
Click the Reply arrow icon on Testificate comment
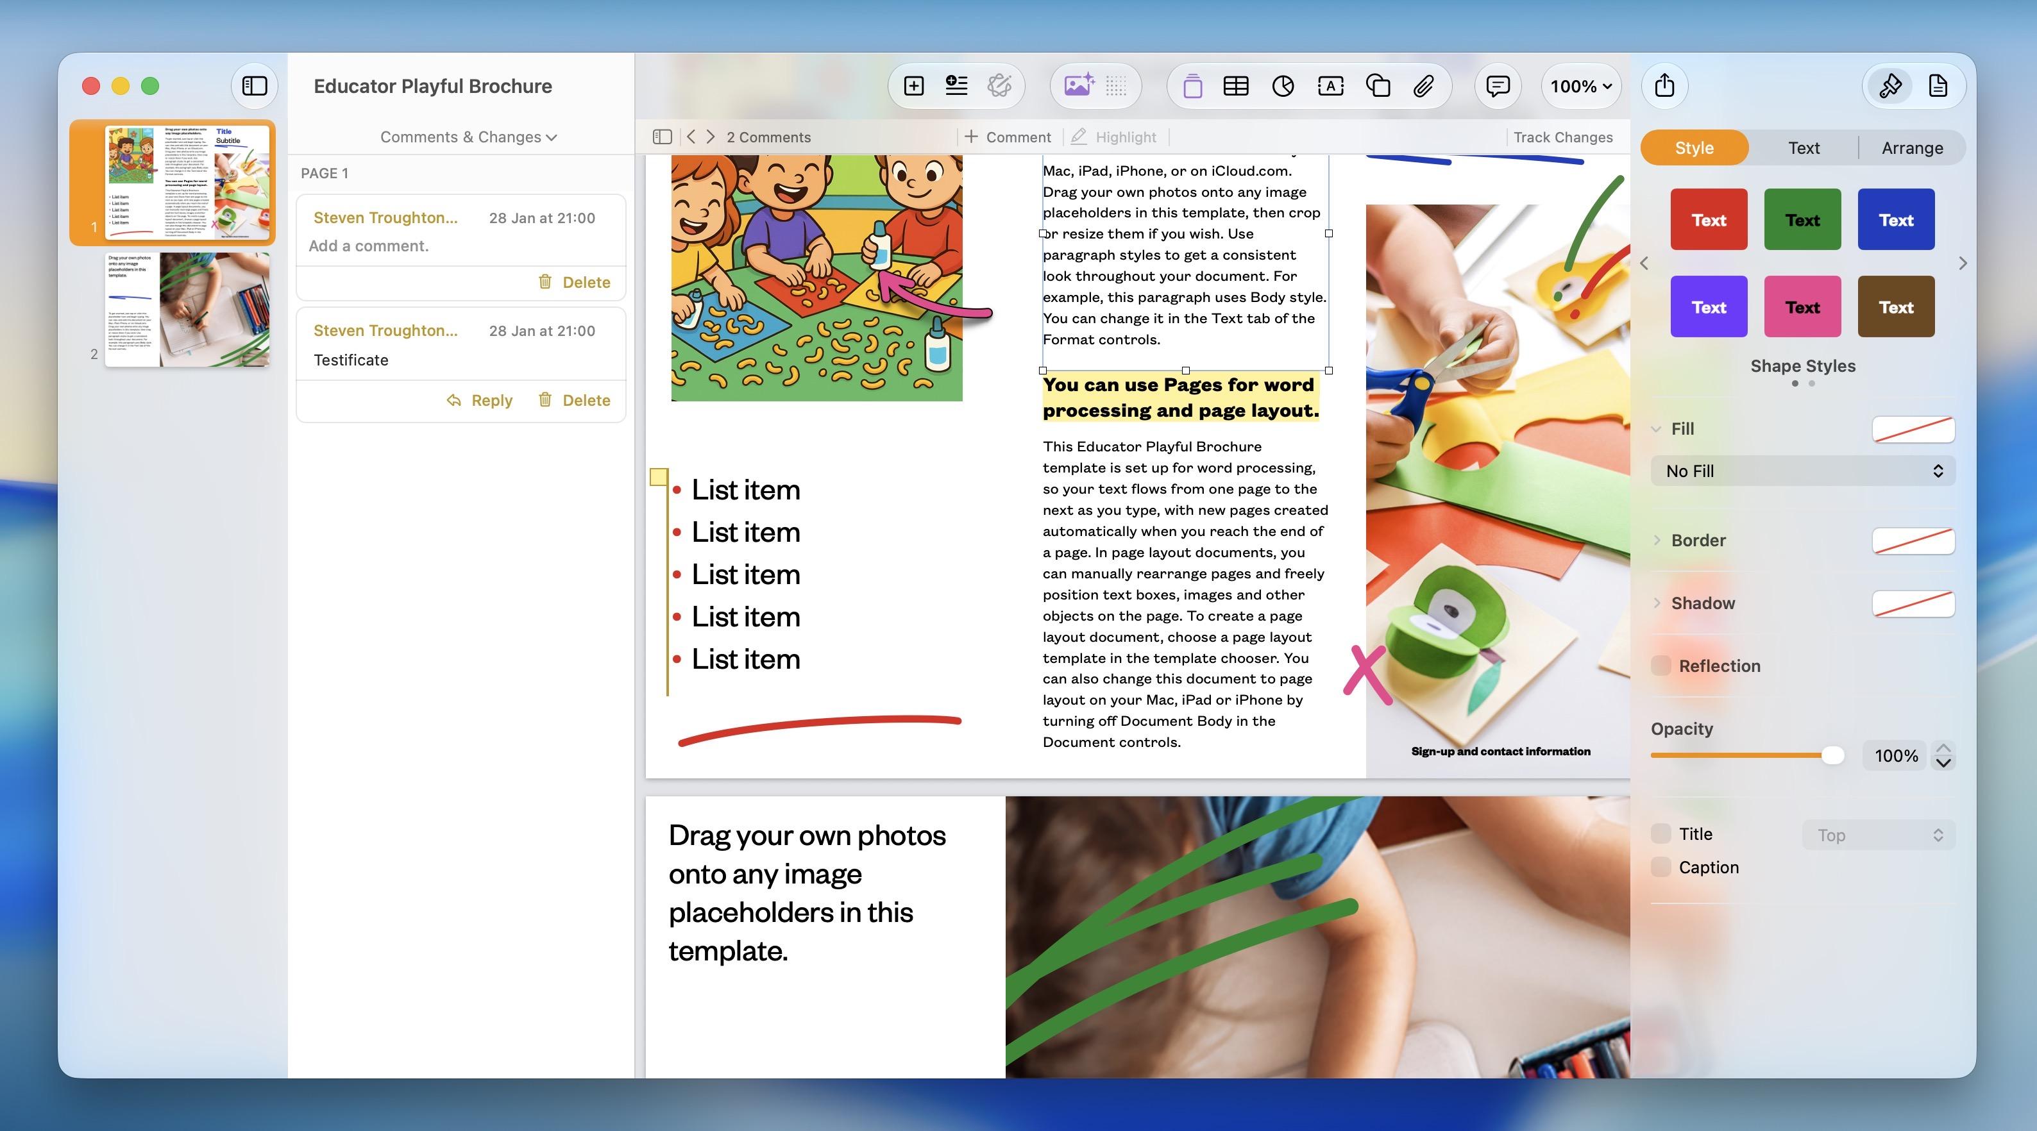pos(454,400)
